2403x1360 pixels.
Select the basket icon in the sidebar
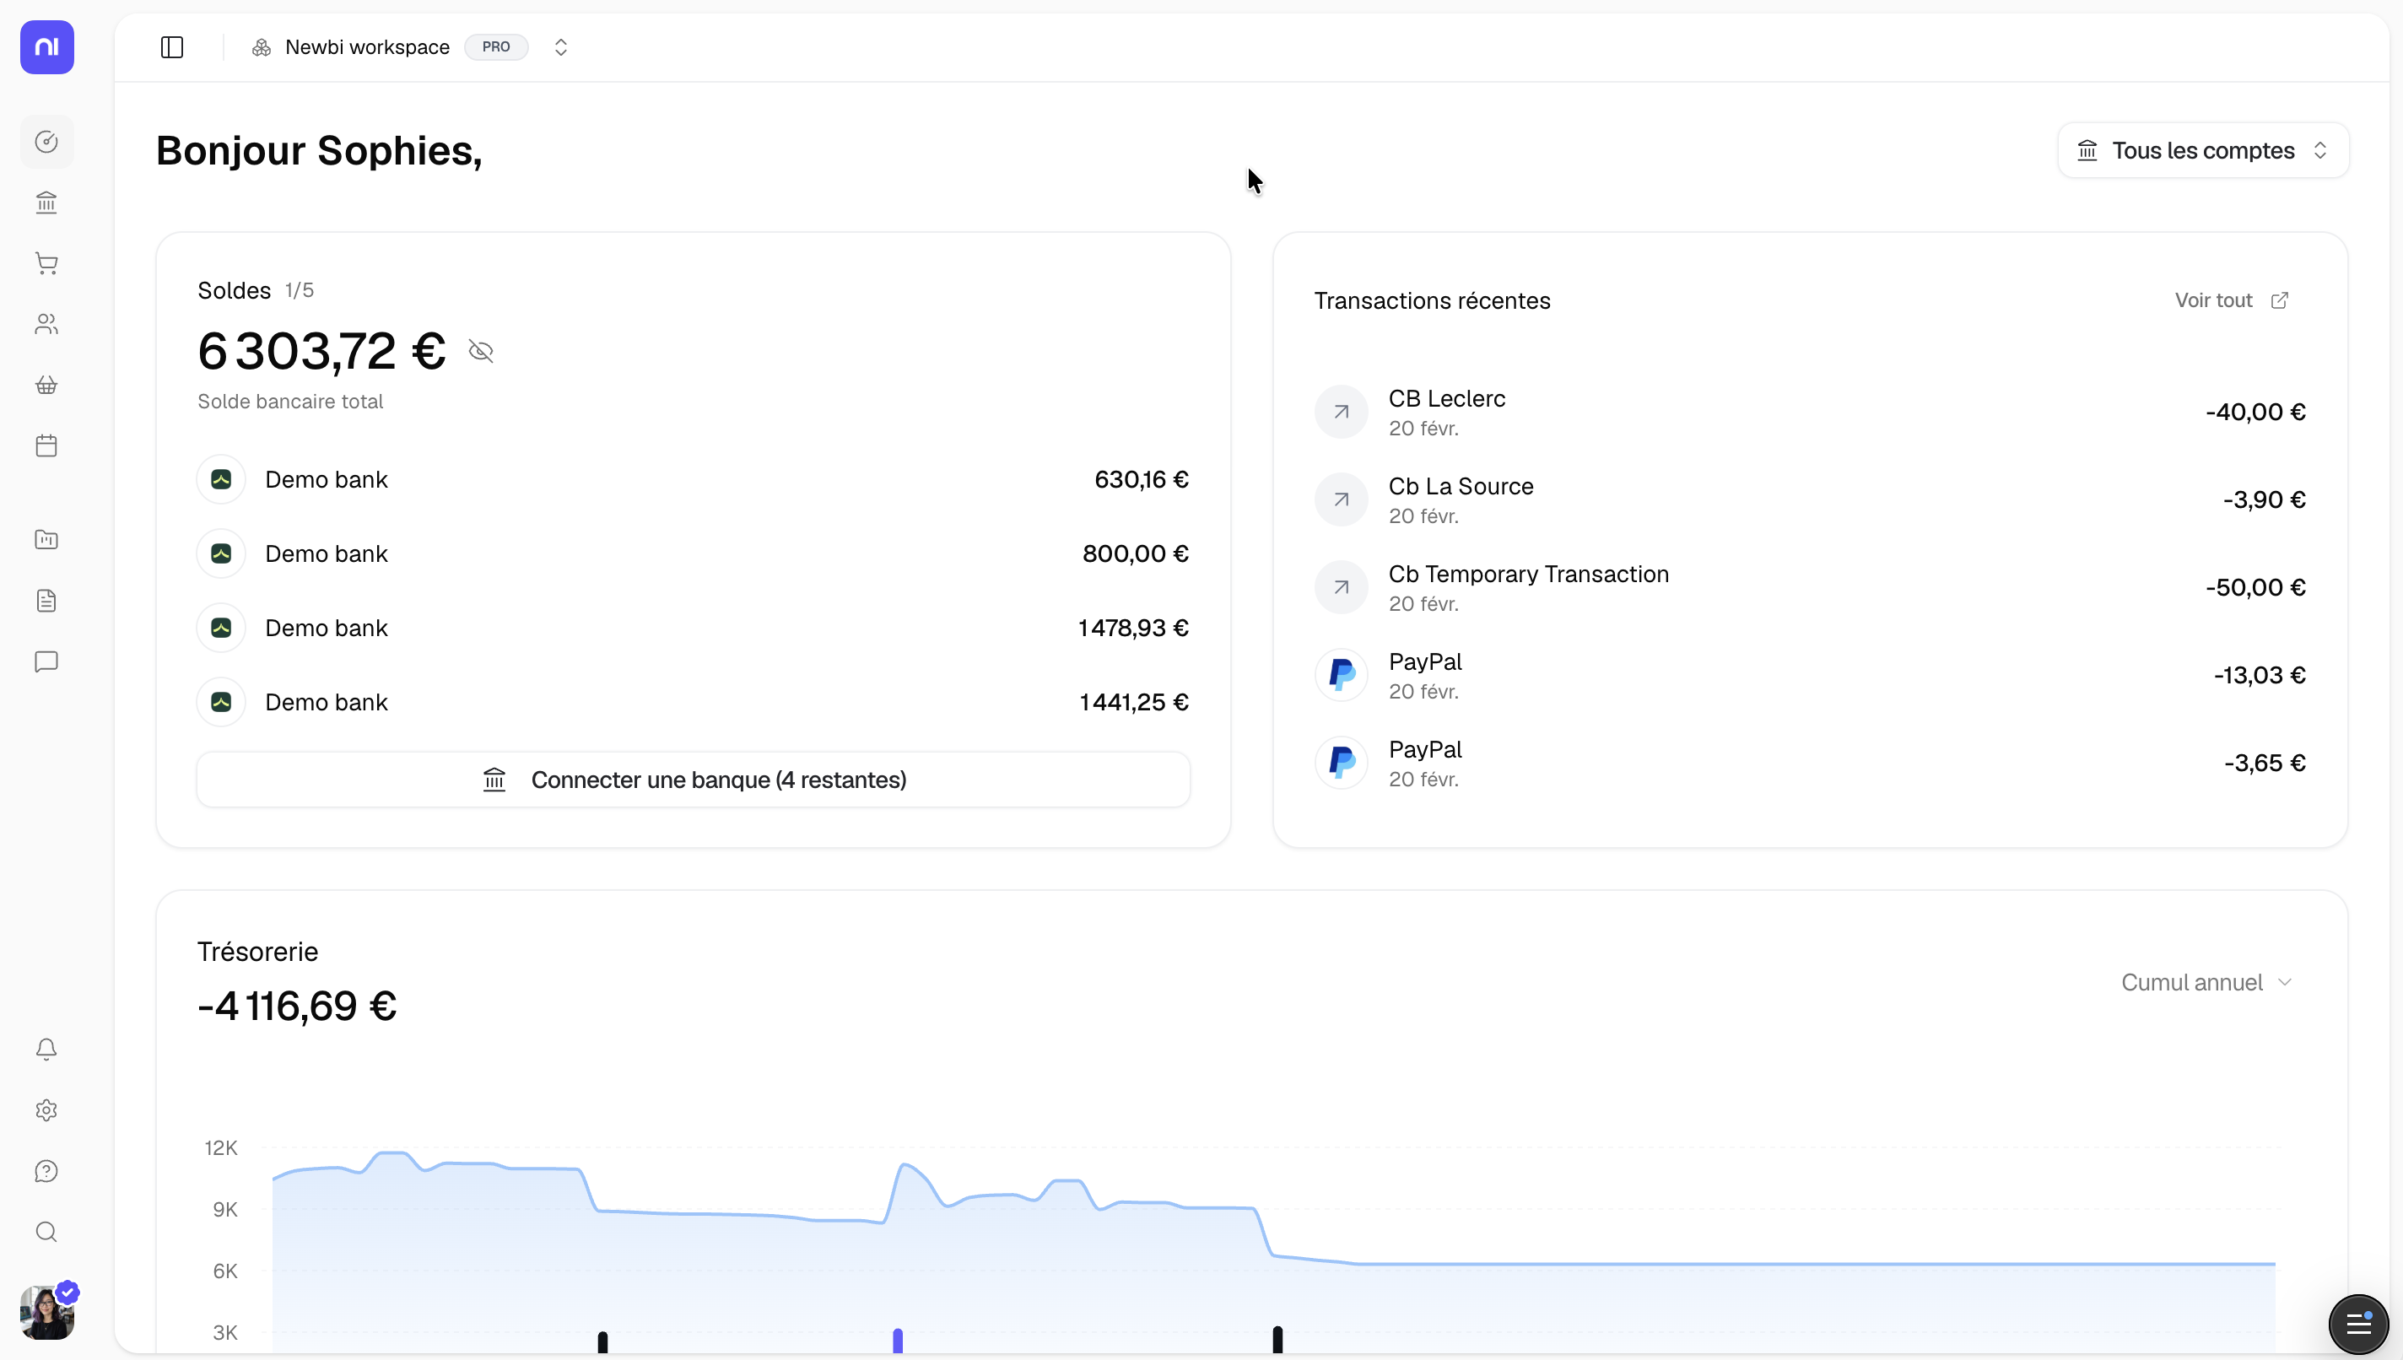[46, 384]
